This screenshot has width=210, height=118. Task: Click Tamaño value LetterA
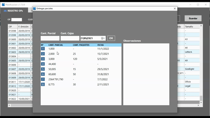point(188,52)
